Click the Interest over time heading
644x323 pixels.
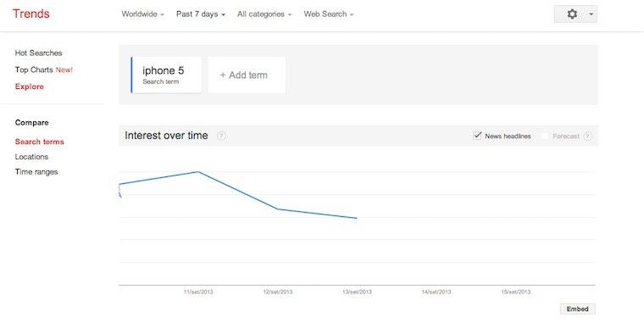(166, 136)
